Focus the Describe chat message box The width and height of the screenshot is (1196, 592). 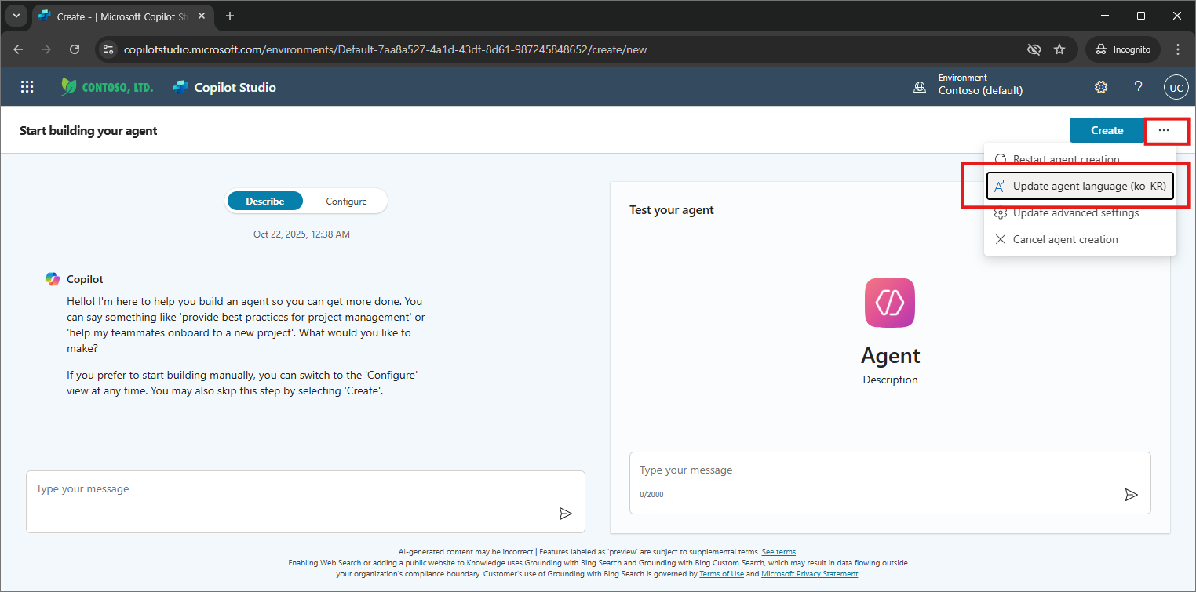pos(305,502)
